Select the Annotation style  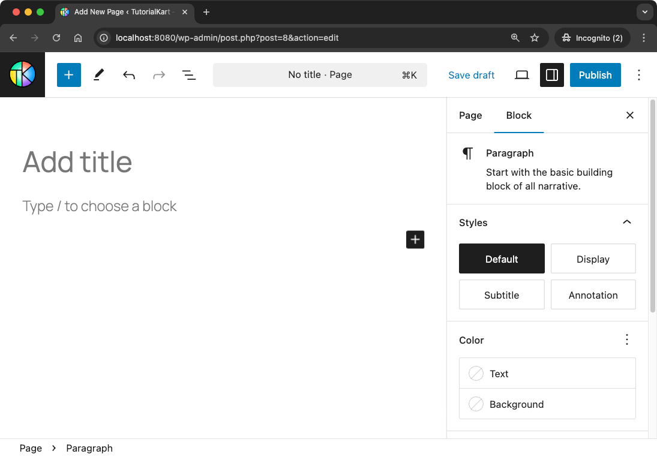(593, 294)
